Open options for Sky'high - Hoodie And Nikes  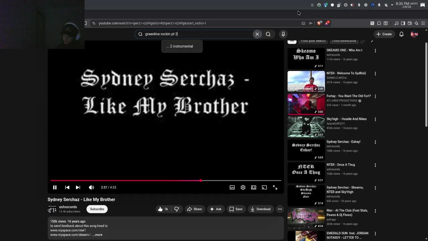pyautogui.click(x=375, y=119)
